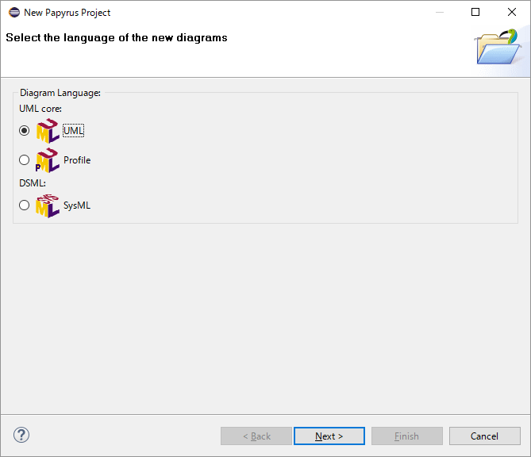
Task: Click the disabled Finish button
Action: [406, 436]
